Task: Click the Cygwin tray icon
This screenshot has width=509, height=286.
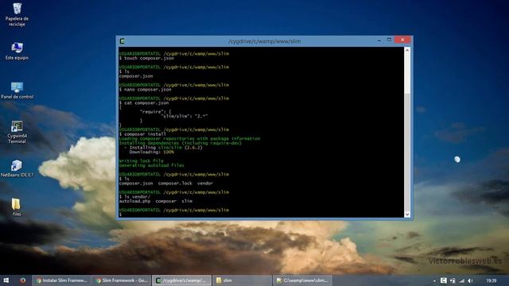Action: tap(444, 280)
